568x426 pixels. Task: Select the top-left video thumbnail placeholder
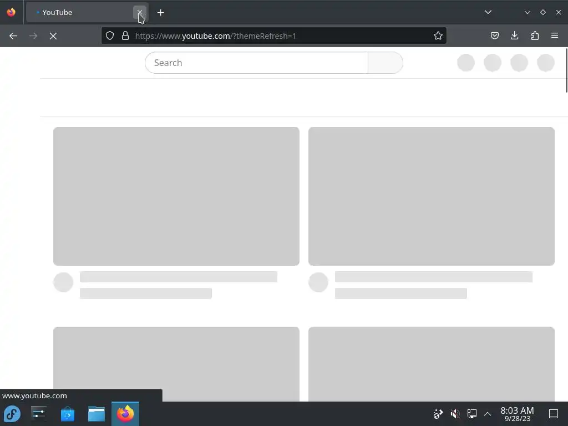point(176,196)
